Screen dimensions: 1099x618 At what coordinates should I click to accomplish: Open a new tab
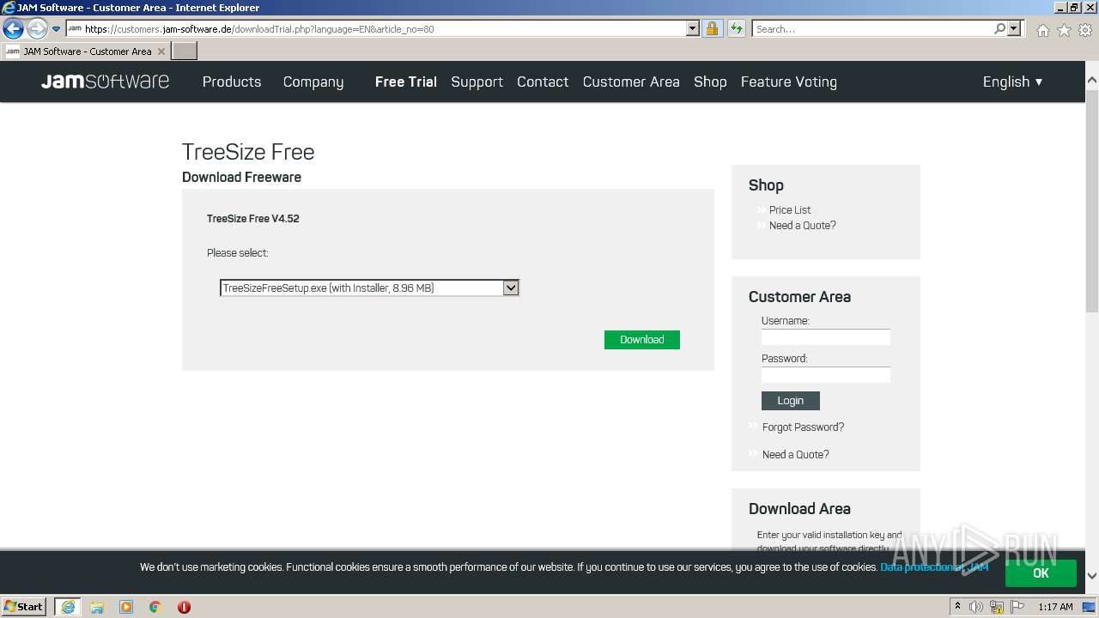pos(185,51)
